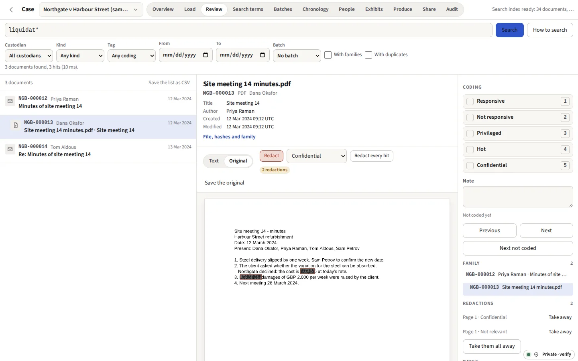Open File, hashes and family link
Screen dimensions: 578x361
229,137
